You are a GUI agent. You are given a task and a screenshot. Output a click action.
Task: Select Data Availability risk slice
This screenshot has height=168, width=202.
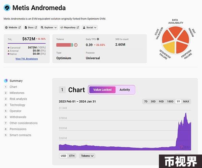[175, 31]
